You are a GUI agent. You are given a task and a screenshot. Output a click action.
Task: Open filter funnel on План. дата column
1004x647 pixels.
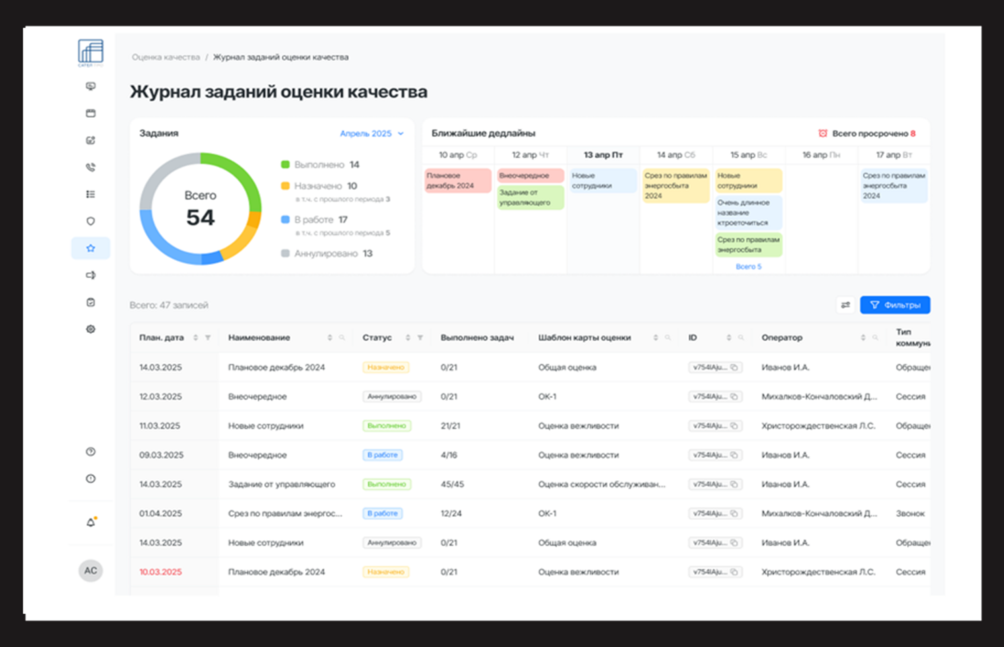click(208, 338)
